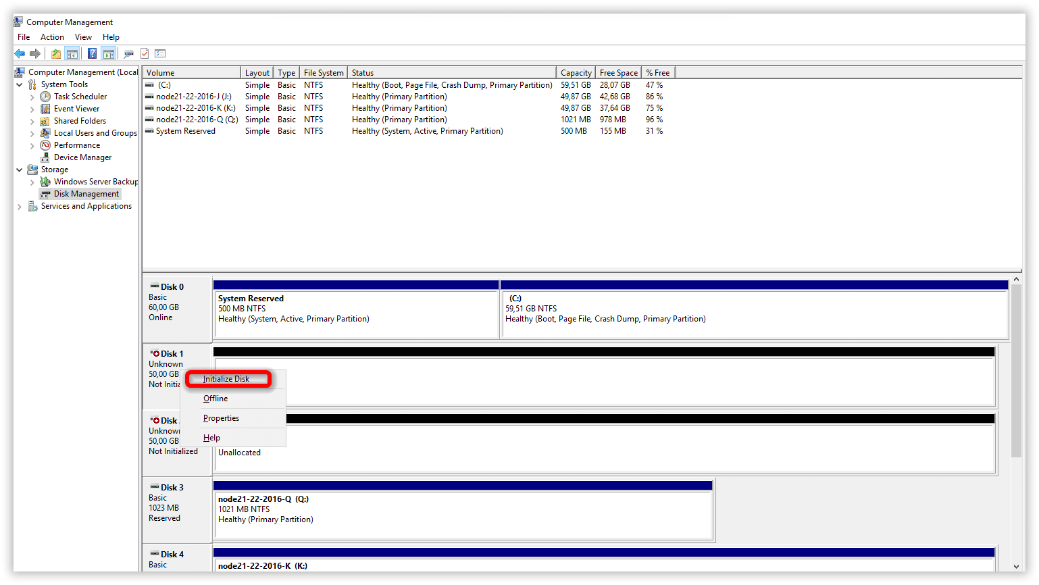Click the Refresh disk toolbar icon
Viewport: 1039px width, 585px height.
128,53
